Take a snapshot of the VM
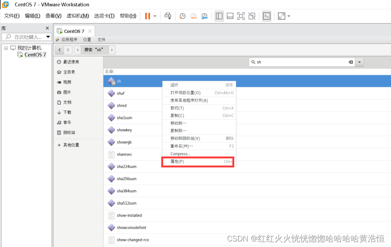Image resolution: width=391 pixels, height=247 pixels. tap(182, 16)
